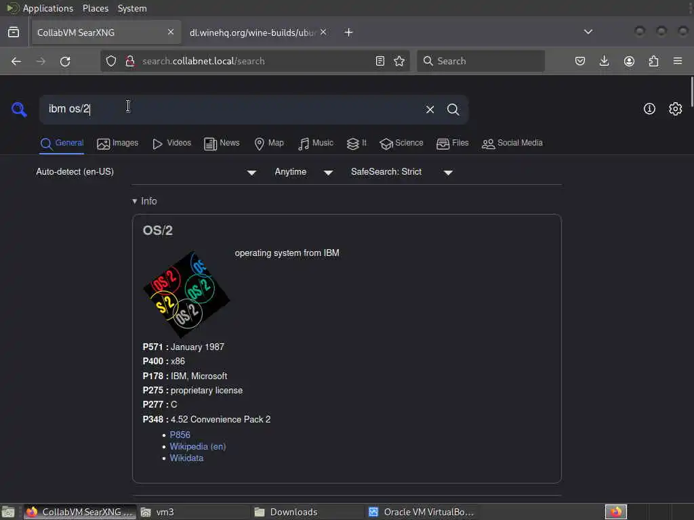Image resolution: width=694 pixels, height=520 pixels.
Task: Focus the browser Search box
Action: coord(481,61)
